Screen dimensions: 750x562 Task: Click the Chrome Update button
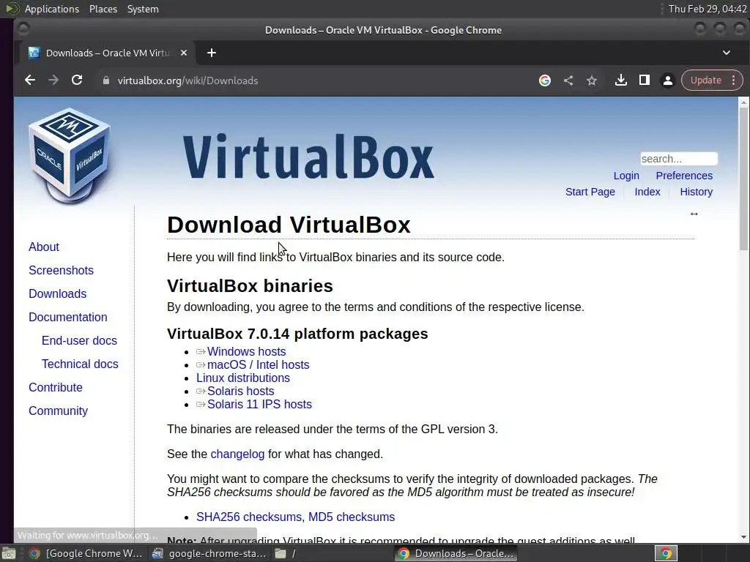(x=705, y=80)
